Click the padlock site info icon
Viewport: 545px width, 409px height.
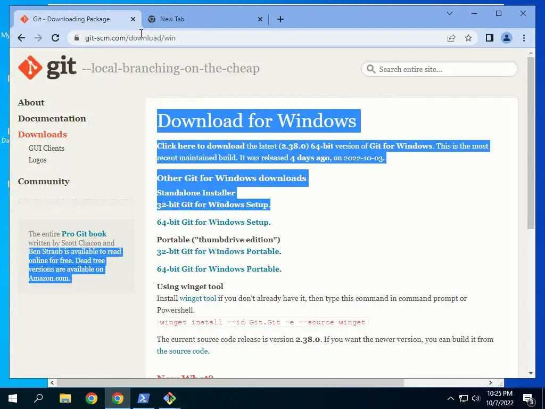pos(77,38)
